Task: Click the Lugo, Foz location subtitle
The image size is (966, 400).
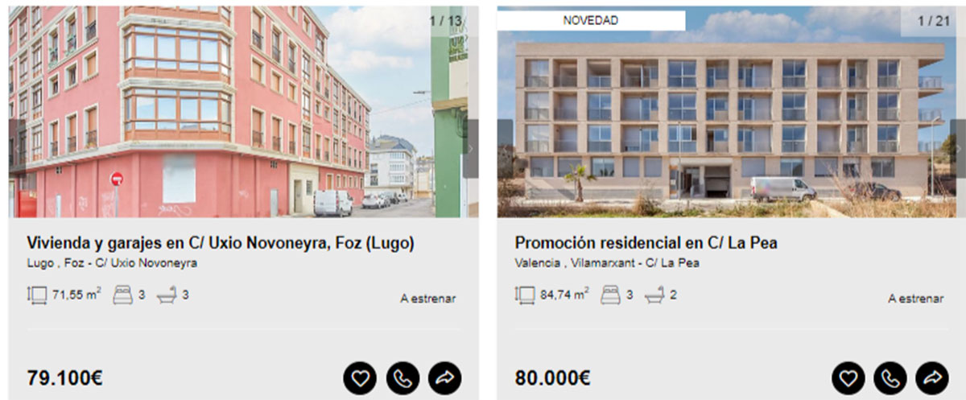Action: click(112, 263)
